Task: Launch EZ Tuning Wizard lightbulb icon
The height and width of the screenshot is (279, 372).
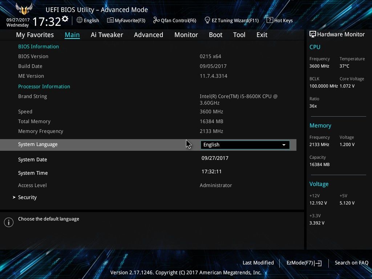Action: tap(207, 20)
